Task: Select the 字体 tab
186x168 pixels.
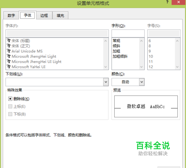Action: click(x=28, y=15)
